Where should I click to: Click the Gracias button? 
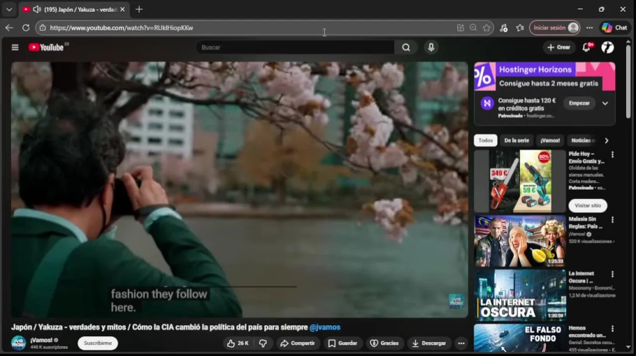[385, 343]
